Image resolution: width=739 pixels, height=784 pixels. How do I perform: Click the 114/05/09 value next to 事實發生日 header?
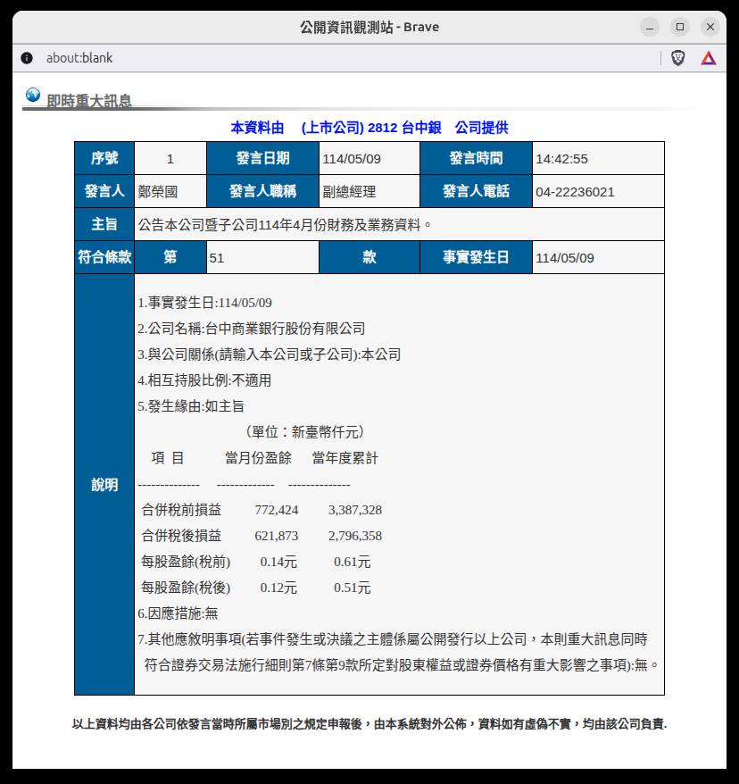565,258
